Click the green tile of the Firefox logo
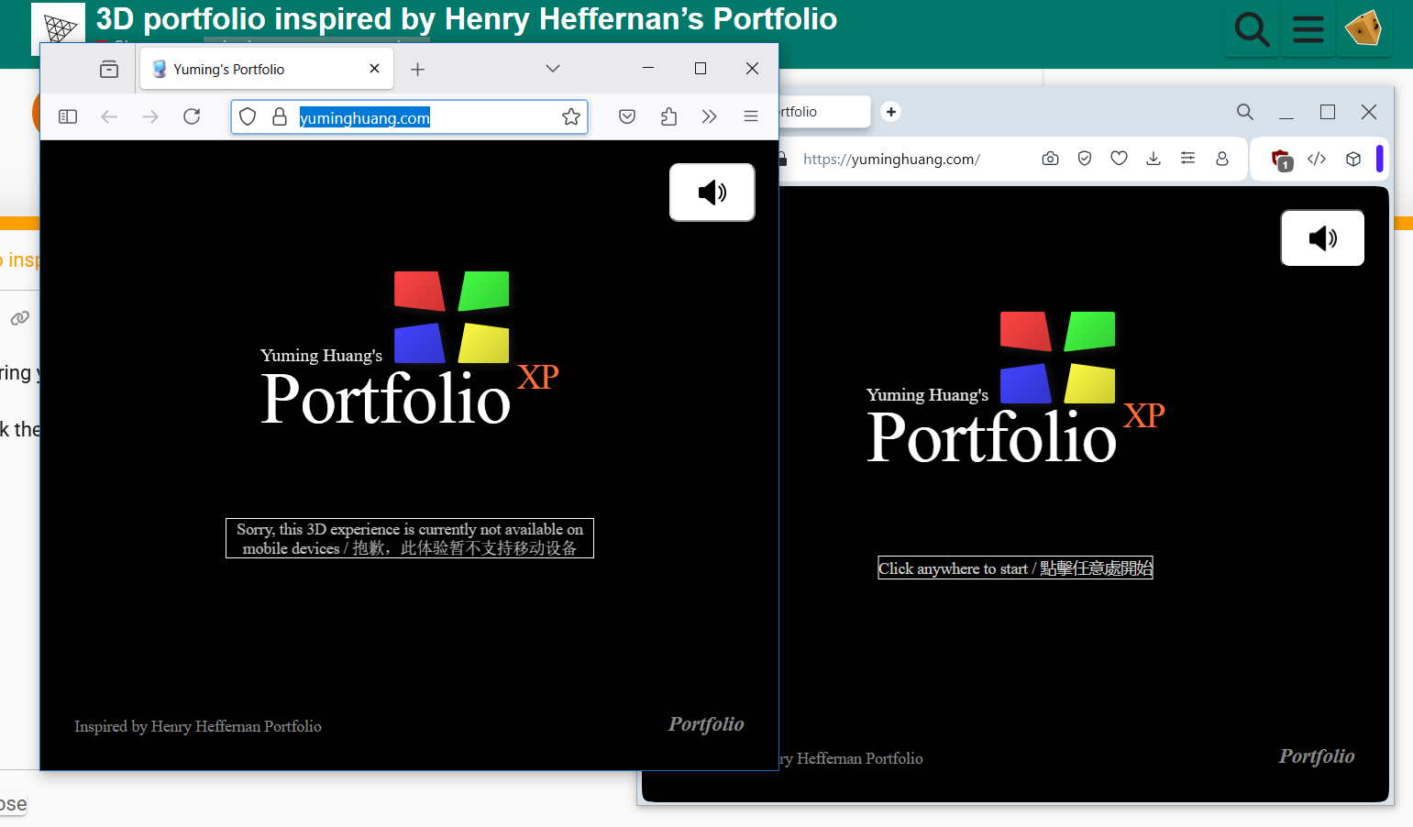The width and height of the screenshot is (1413, 827). pos(483,291)
